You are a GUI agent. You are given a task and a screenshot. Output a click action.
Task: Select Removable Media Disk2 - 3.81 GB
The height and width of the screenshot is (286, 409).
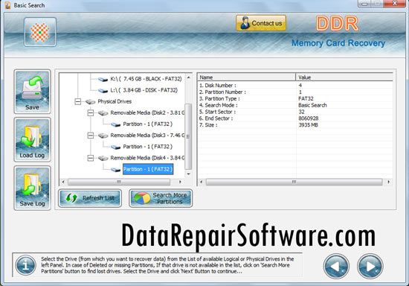(147, 112)
